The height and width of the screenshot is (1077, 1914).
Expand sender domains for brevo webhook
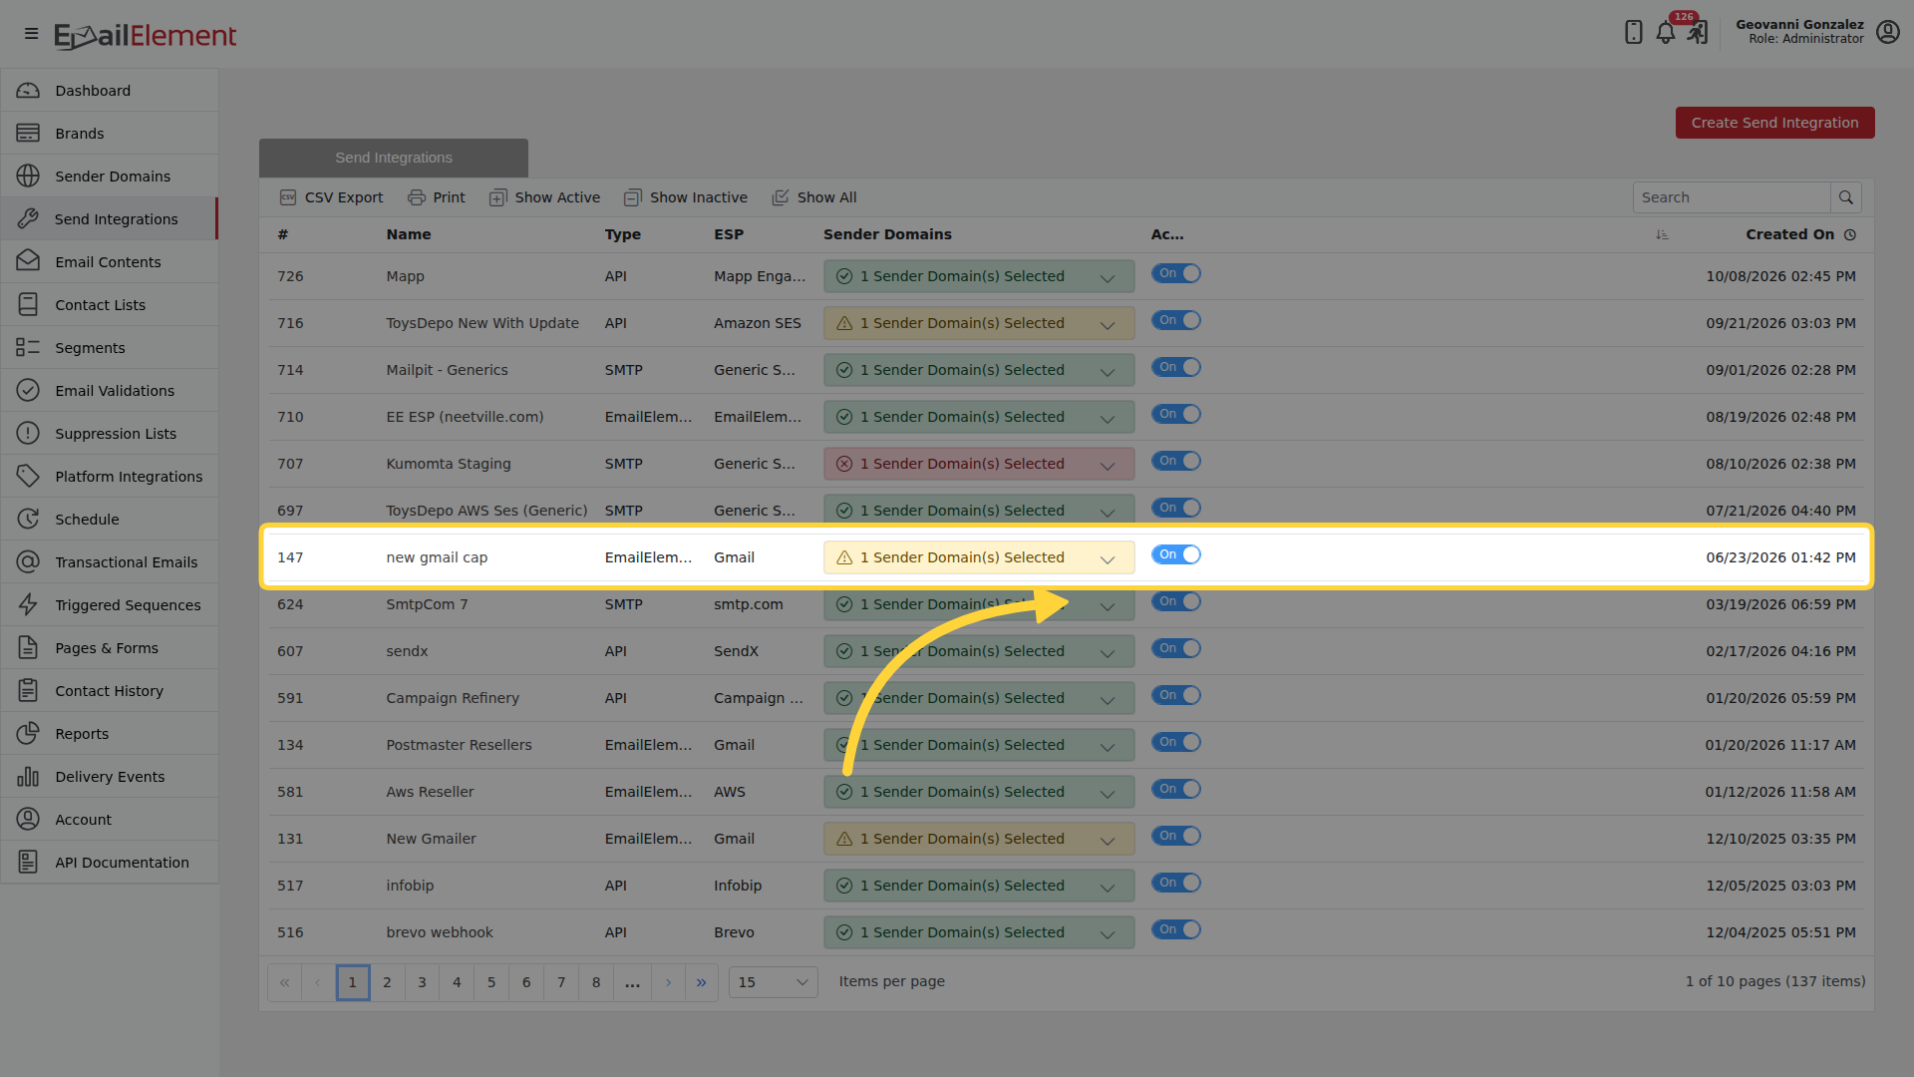979,932
